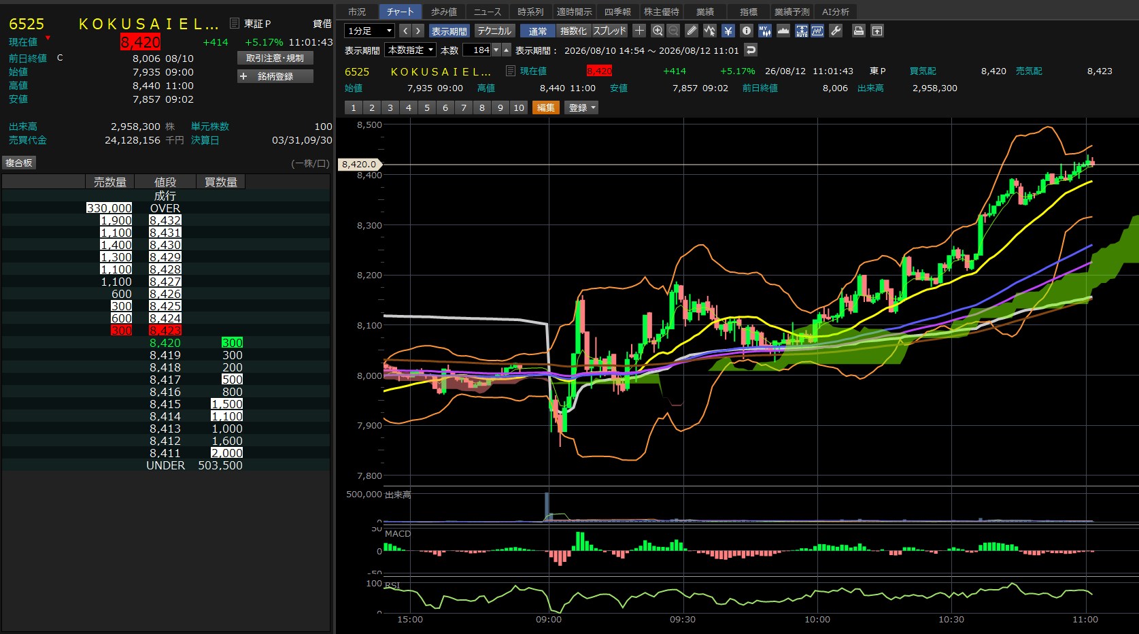Expand the 登録 dropdown button
The height and width of the screenshot is (634, 1139).
[581, 107]
